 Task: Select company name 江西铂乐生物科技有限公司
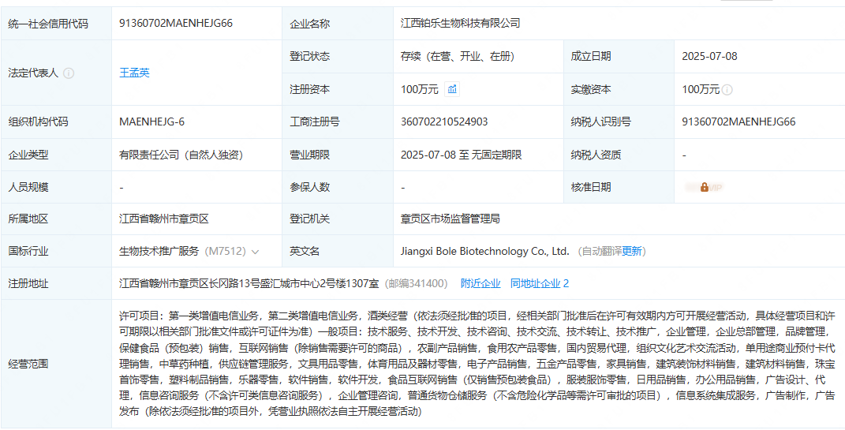pyautogui.click(x=460, y=23)
